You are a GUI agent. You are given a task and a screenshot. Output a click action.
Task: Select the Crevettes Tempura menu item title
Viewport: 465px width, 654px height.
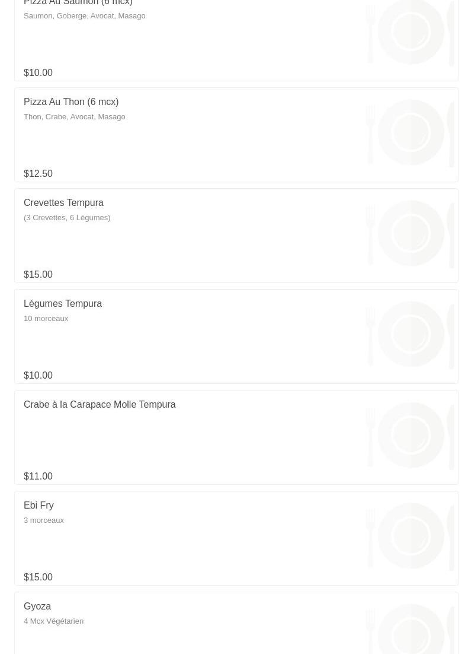[x=64, y=203]
